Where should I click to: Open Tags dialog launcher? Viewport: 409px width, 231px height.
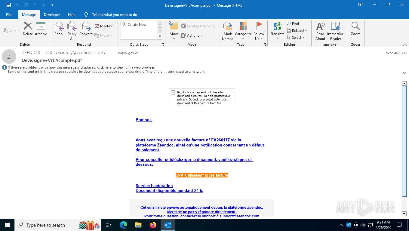click(265, 45)
